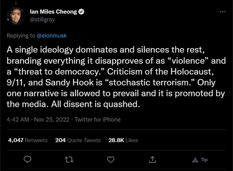
Task: Click the tweet body text
Action: (113, 77)
